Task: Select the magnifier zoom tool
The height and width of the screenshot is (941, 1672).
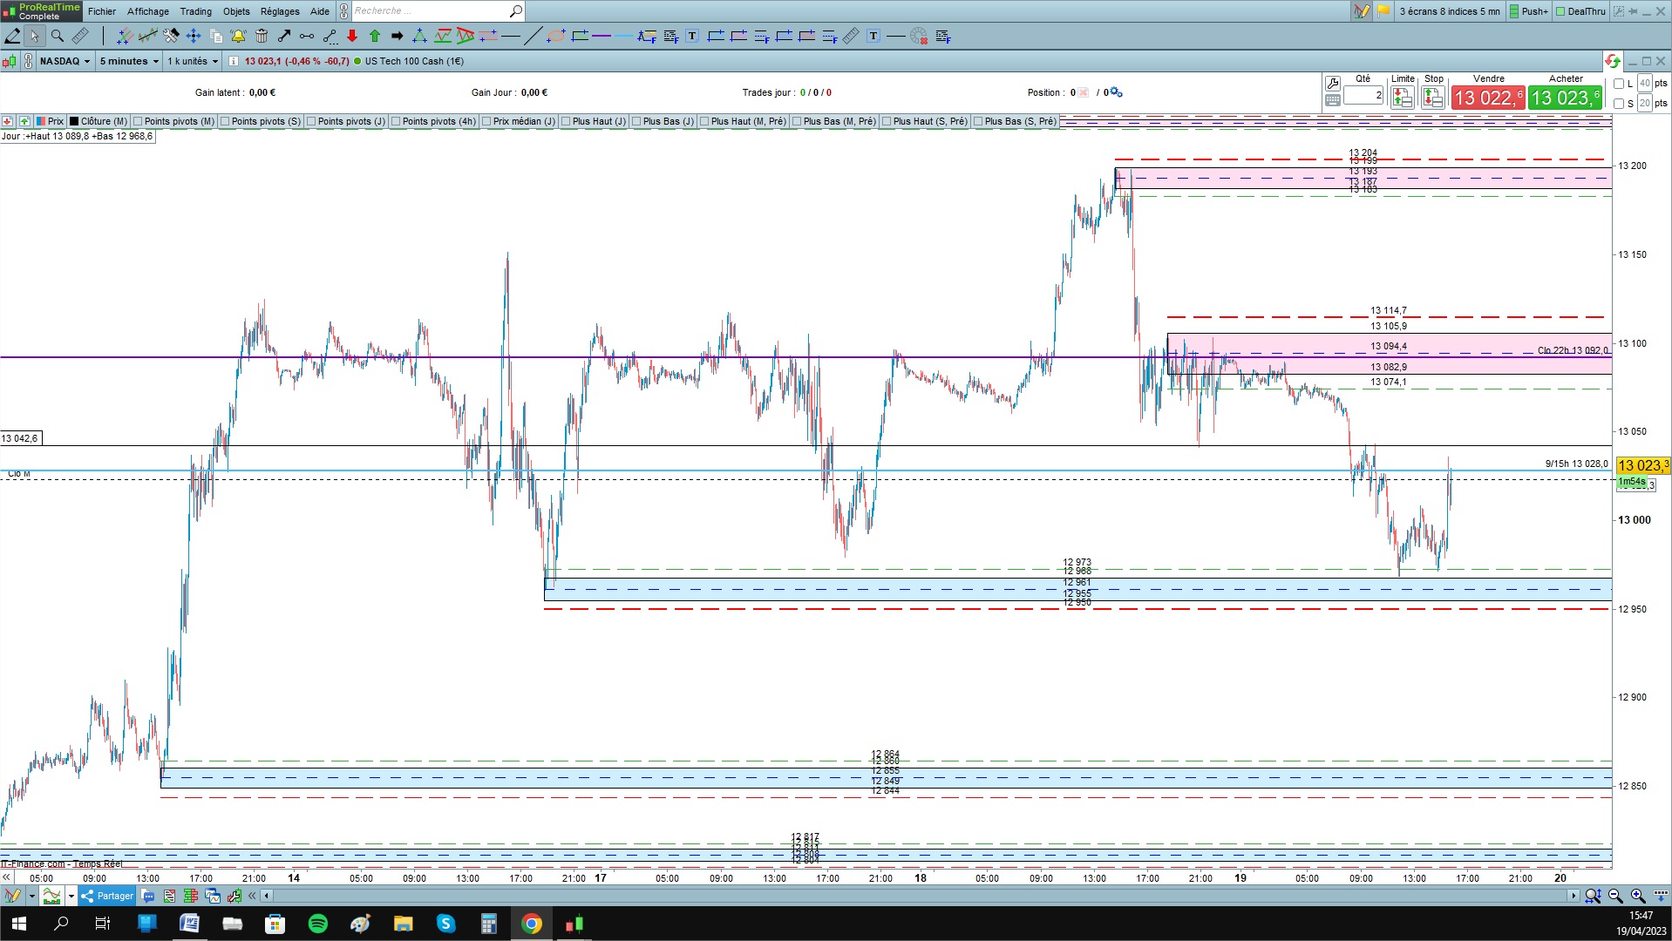Action: pyautogui.click(x=58, y=36)
